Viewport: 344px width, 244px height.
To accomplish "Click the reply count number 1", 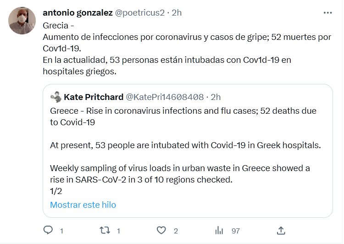I will [61, 231].
